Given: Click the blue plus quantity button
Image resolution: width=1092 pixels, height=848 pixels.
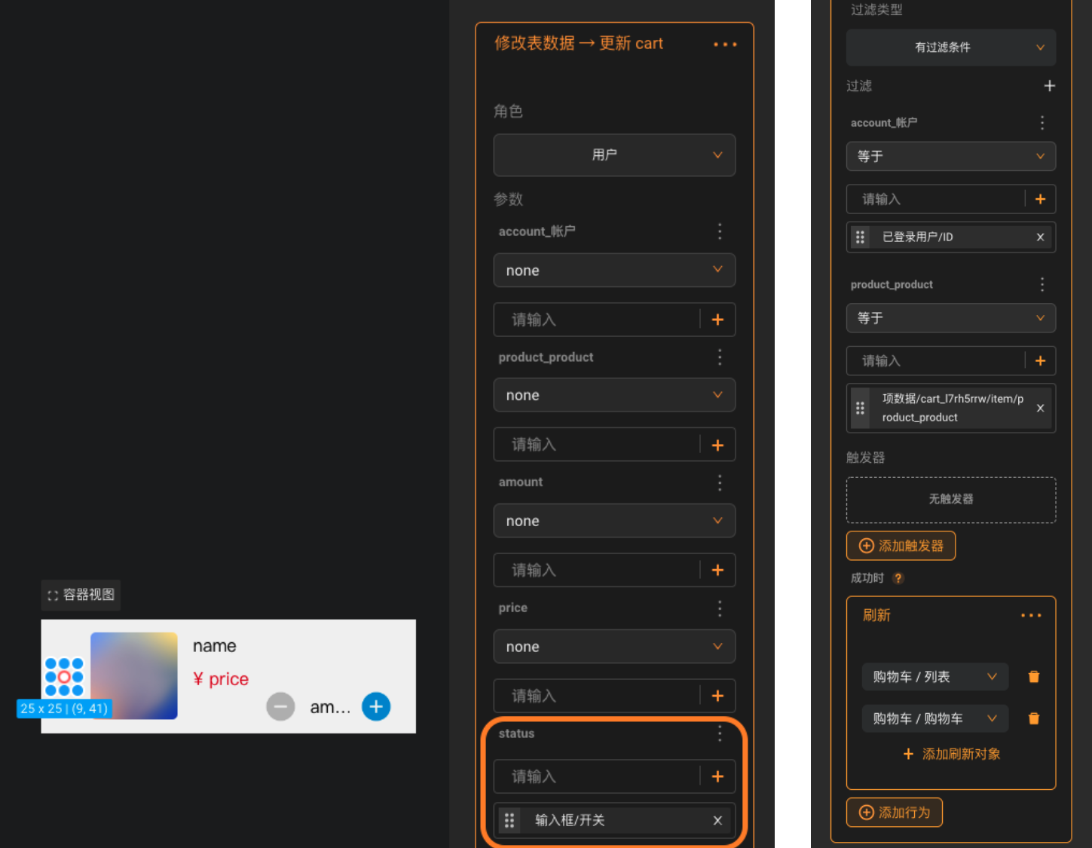Looking at the screenshot, I should tap(376, 706).
